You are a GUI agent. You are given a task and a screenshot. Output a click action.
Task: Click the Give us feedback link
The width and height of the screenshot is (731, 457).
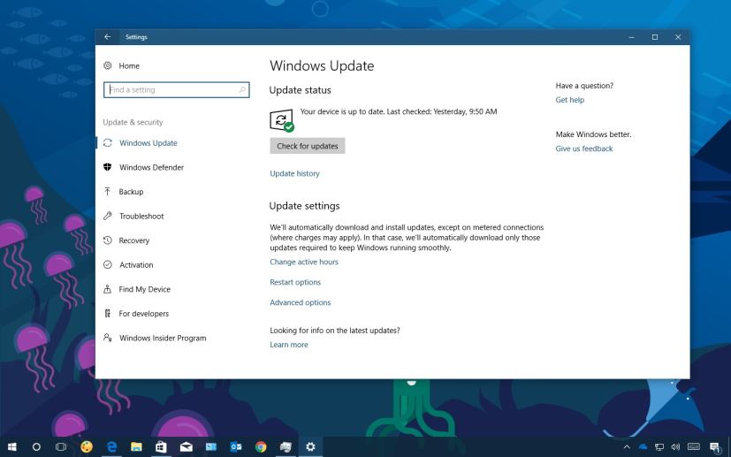coord(583,149)
